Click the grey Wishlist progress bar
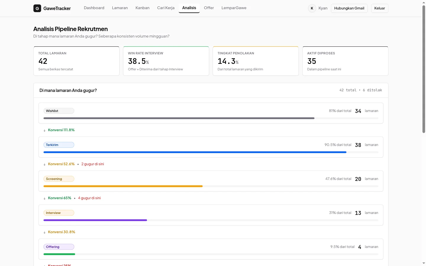 click(179, 118)
